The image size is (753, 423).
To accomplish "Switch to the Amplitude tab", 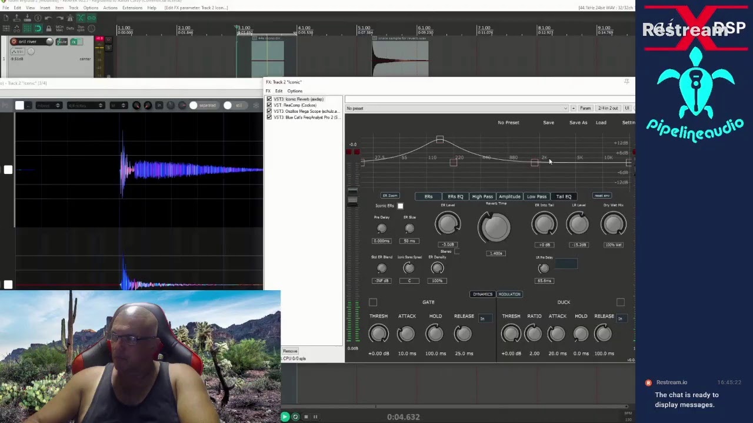I will point(509,196).
